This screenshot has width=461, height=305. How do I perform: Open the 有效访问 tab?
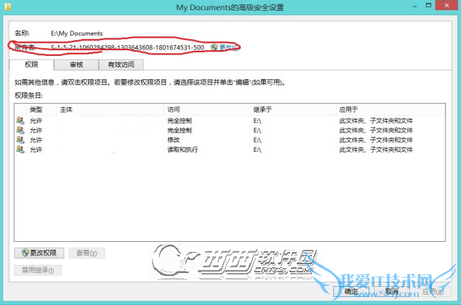point(121,65)
